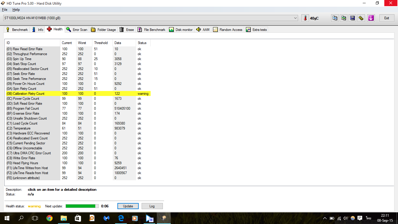Open Task View on the taskbar
Image resolution: width=398 pixels, height=224 pixels.
click(x=35, y=218)
